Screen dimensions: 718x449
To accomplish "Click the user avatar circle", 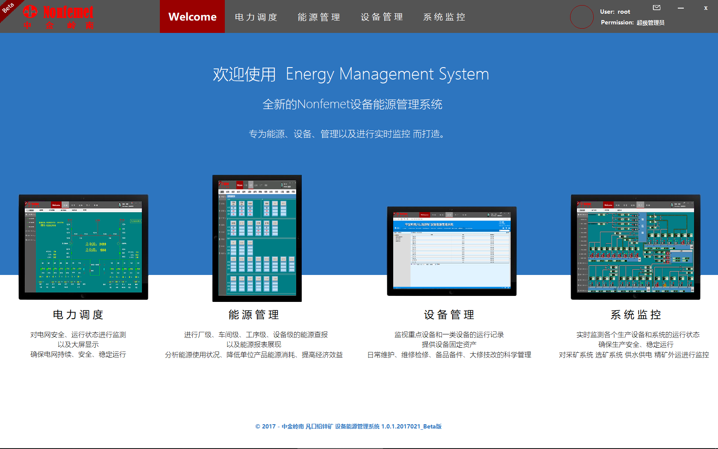I will (x=582, y=17).
